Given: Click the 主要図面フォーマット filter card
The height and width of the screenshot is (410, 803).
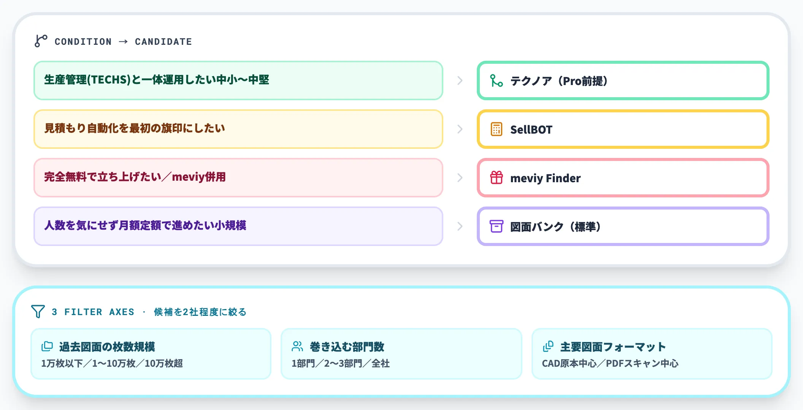Looking at the screenshot, I should (x=652, y=354).
